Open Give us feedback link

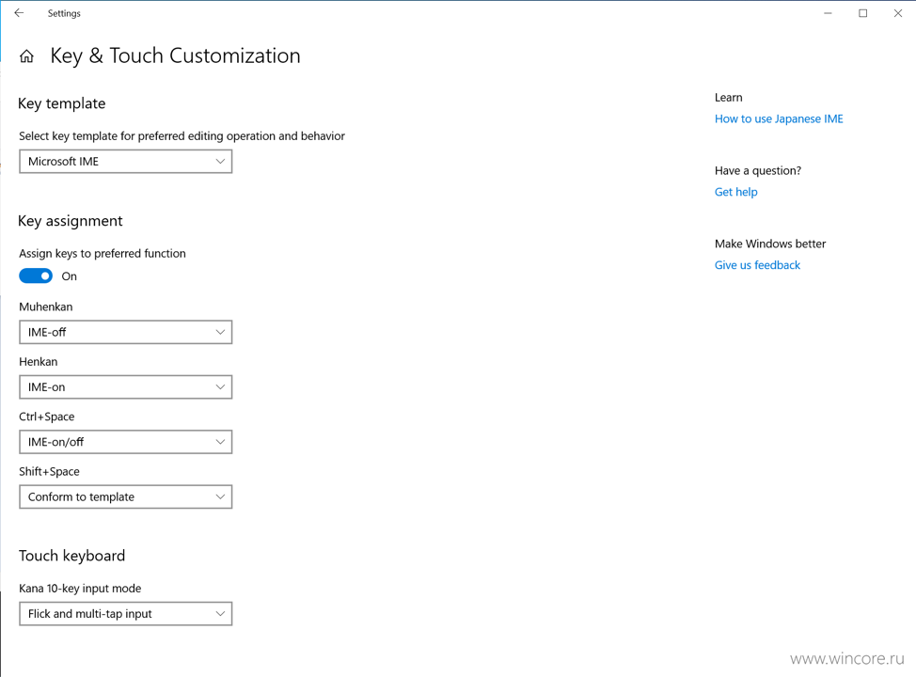coord(757,264)
